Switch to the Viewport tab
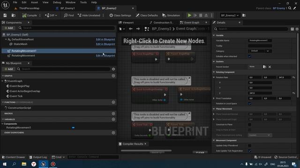Viewport: 300px width, 168px height. (x=126, y=22)
